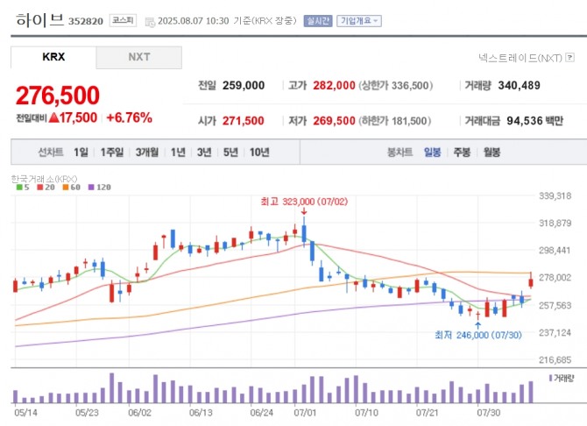Click the +6.76% change percentage
Screen dimensions: 587x426
(129, 117)
